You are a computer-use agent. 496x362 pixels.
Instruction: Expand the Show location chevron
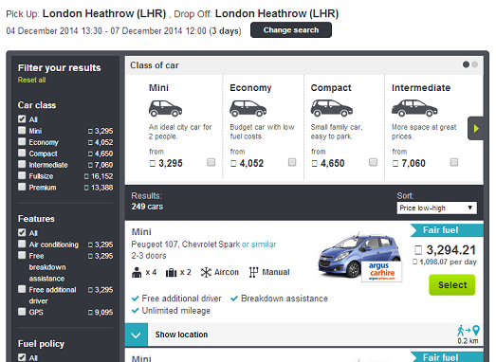(137, 335)
